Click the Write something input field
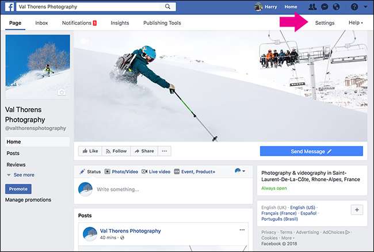The width and height of the screenshot is (374, 252). click(x=118, y=189)
